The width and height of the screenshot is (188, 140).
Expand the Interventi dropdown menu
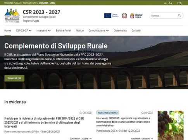click(x=43, y=30)
